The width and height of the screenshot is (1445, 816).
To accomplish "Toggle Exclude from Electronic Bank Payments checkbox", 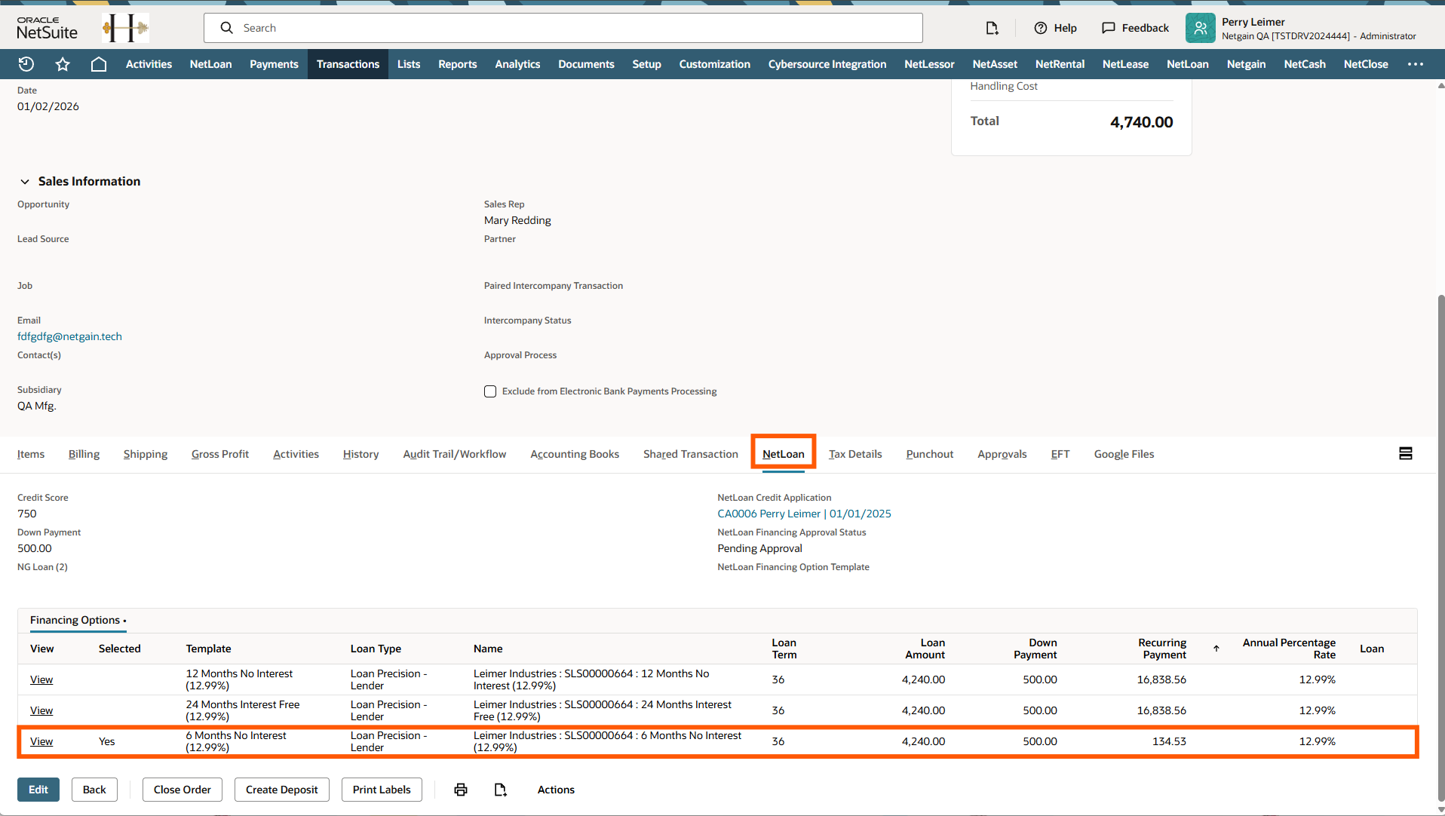I will pyautogui.click(x=490, y=391).
